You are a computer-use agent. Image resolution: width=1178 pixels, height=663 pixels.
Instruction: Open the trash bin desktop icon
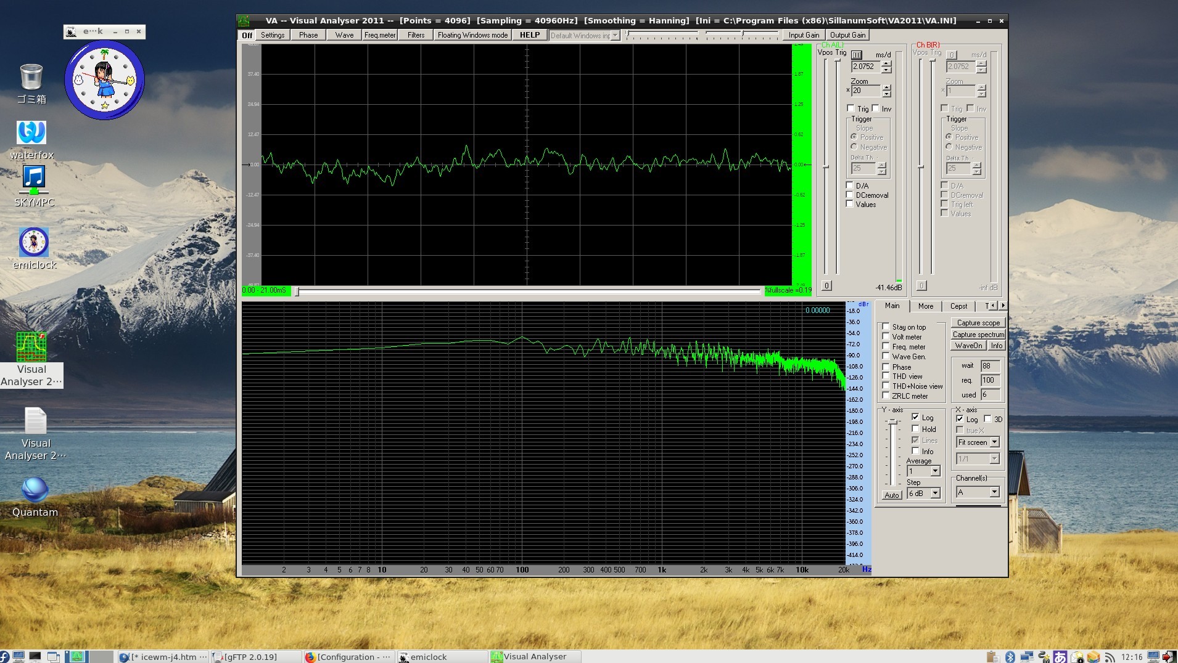pos(31,78)
